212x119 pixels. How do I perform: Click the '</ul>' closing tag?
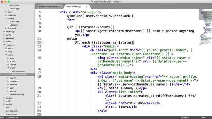(102, 111)
